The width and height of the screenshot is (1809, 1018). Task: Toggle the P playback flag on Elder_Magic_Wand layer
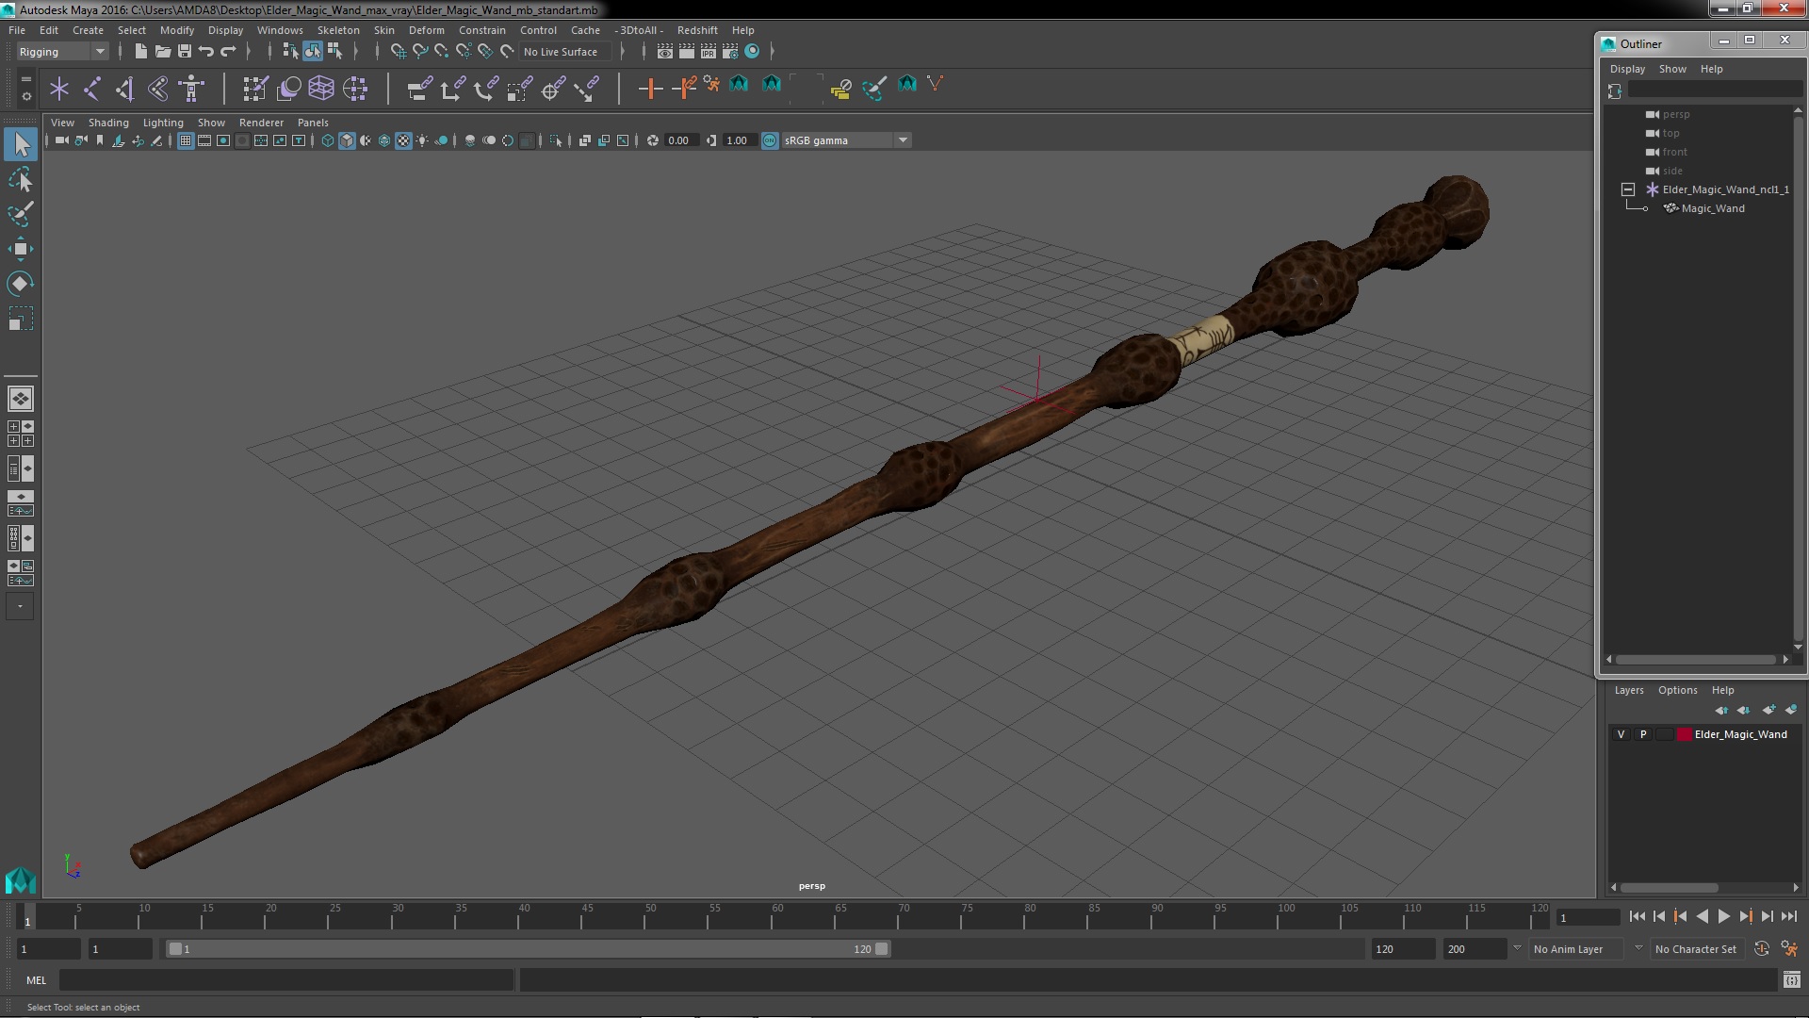point(1643,734)
